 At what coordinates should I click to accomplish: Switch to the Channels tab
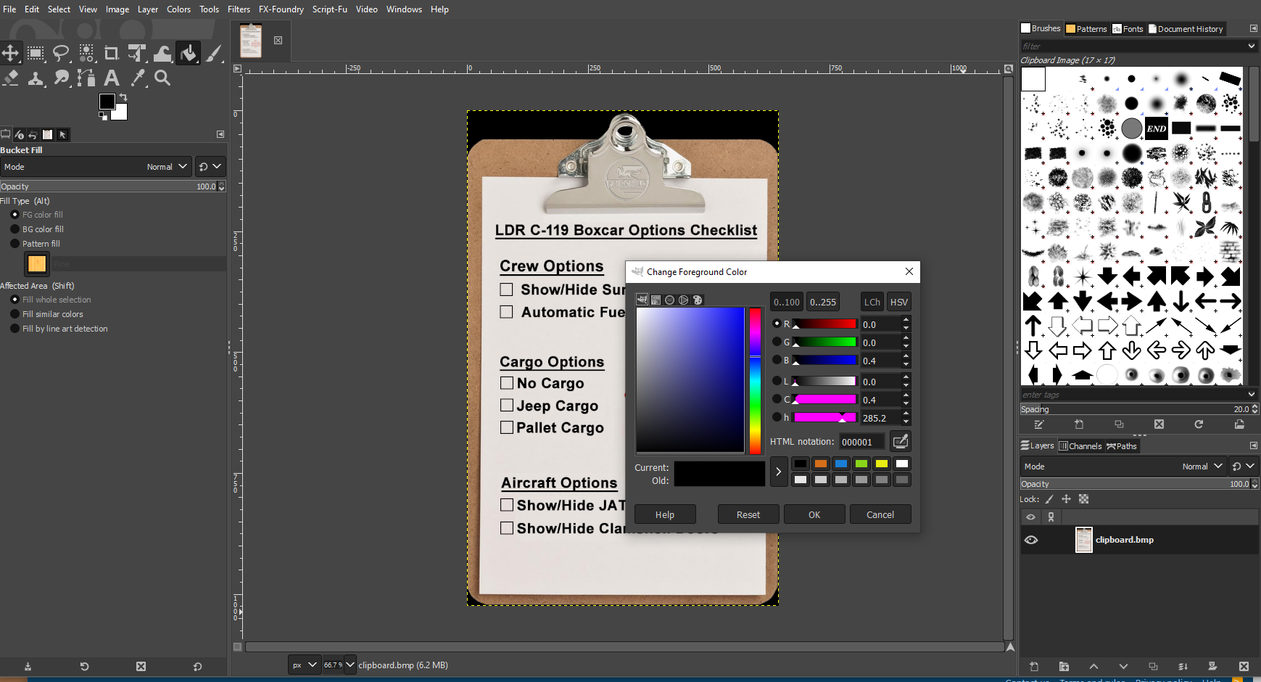pos(1080,446)
